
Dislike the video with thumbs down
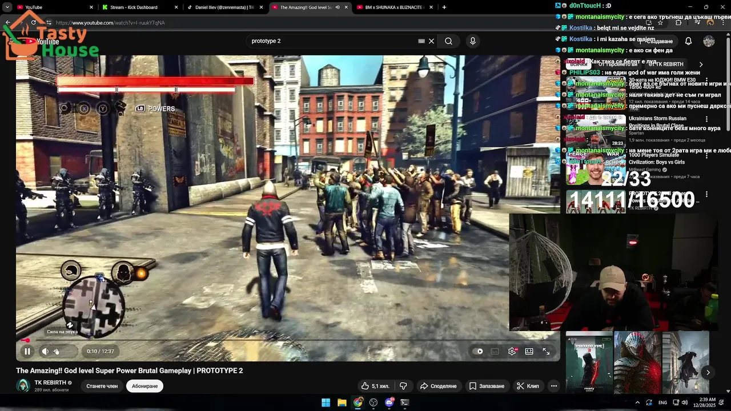pyautogui.click(x=403, y=386)
